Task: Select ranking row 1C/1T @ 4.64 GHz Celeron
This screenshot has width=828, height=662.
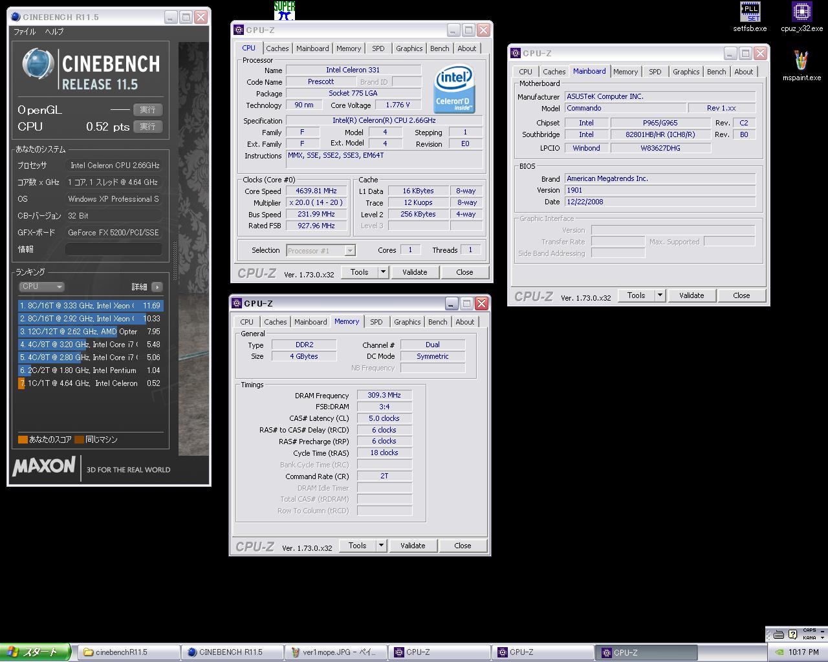Action: tap(91, 383)
